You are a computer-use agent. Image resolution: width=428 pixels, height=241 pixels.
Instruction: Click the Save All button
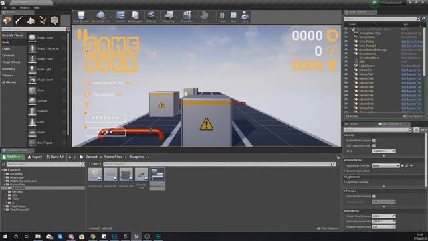(x=55, y=157)
